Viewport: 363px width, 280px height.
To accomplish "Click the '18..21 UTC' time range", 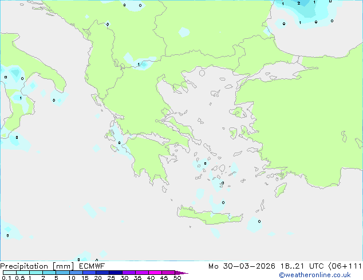I will pyautogui.click(x=302, y=266).
